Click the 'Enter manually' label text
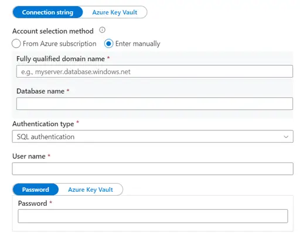The image size is (300, 235). point(138,44)
